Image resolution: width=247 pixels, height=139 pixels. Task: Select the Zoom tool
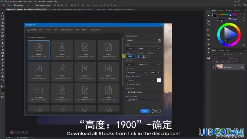3,80
